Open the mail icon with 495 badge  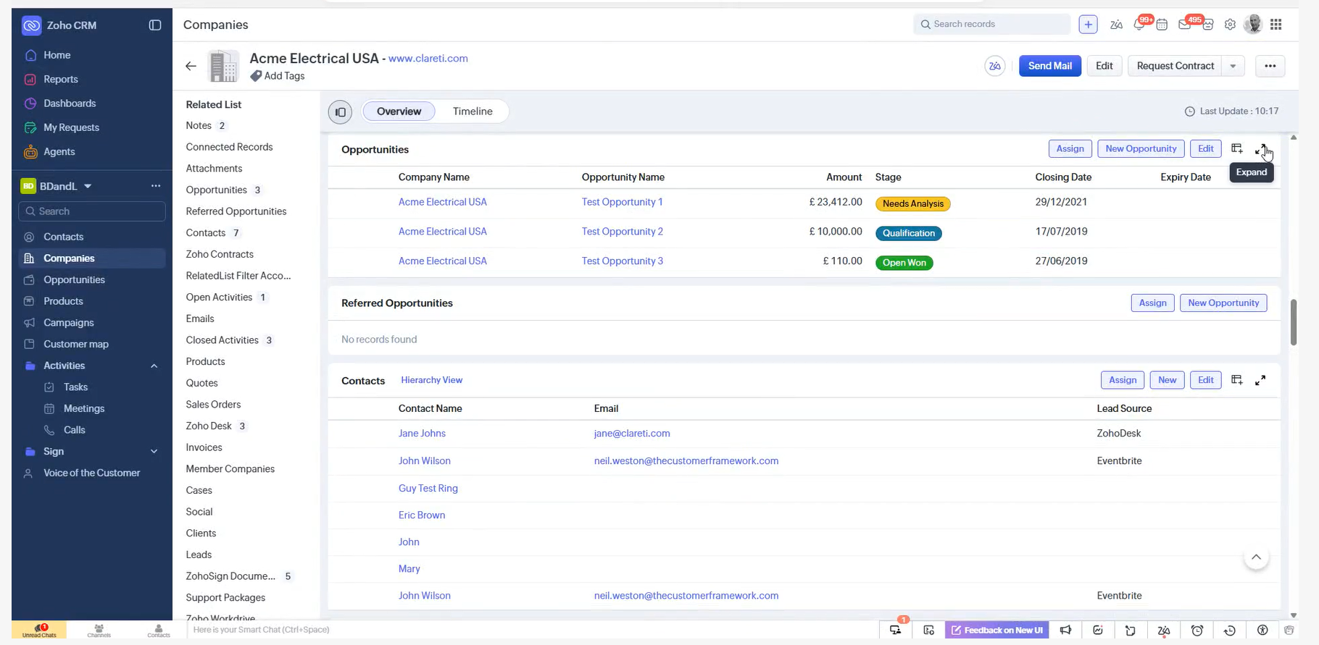1186,24
